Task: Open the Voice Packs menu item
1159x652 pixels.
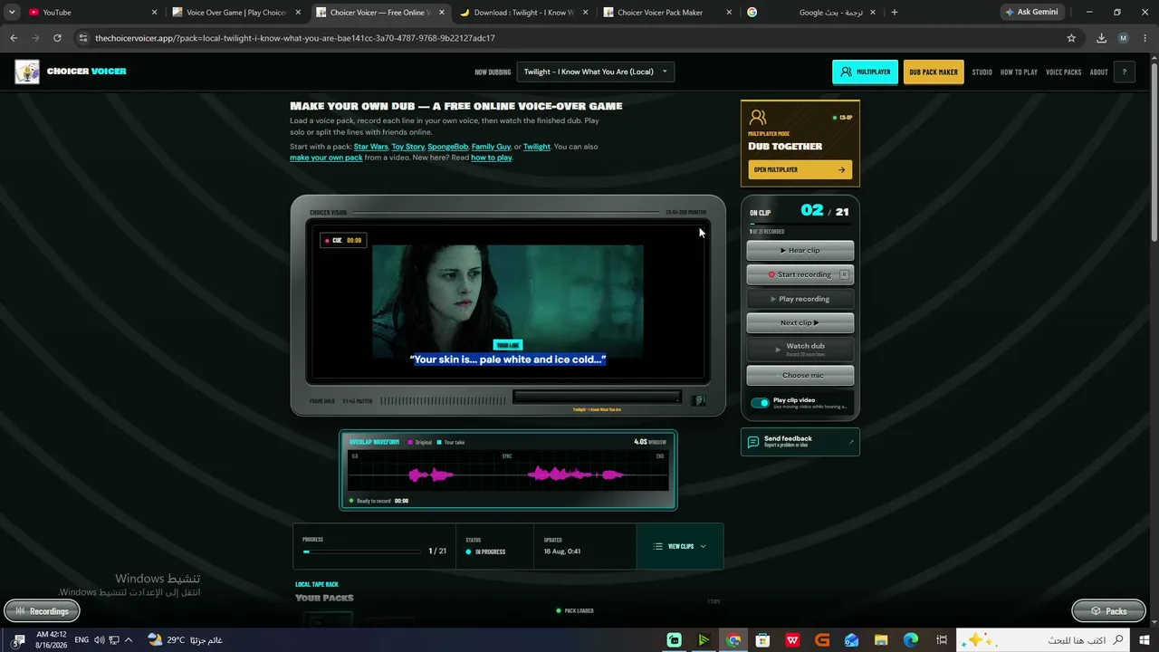Action: tap(1063, 72)
